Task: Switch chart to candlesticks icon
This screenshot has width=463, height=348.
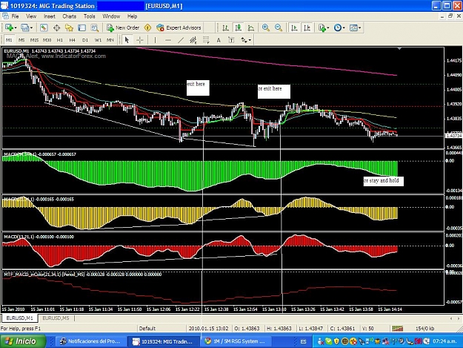Action: (x=238, y=27)
